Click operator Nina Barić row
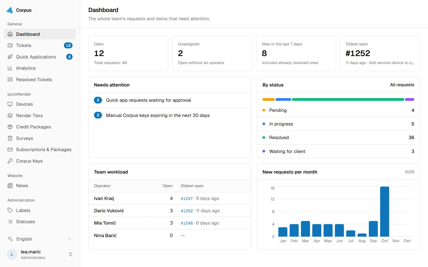This screenshot has height=267, width=428. pos(170,235)
